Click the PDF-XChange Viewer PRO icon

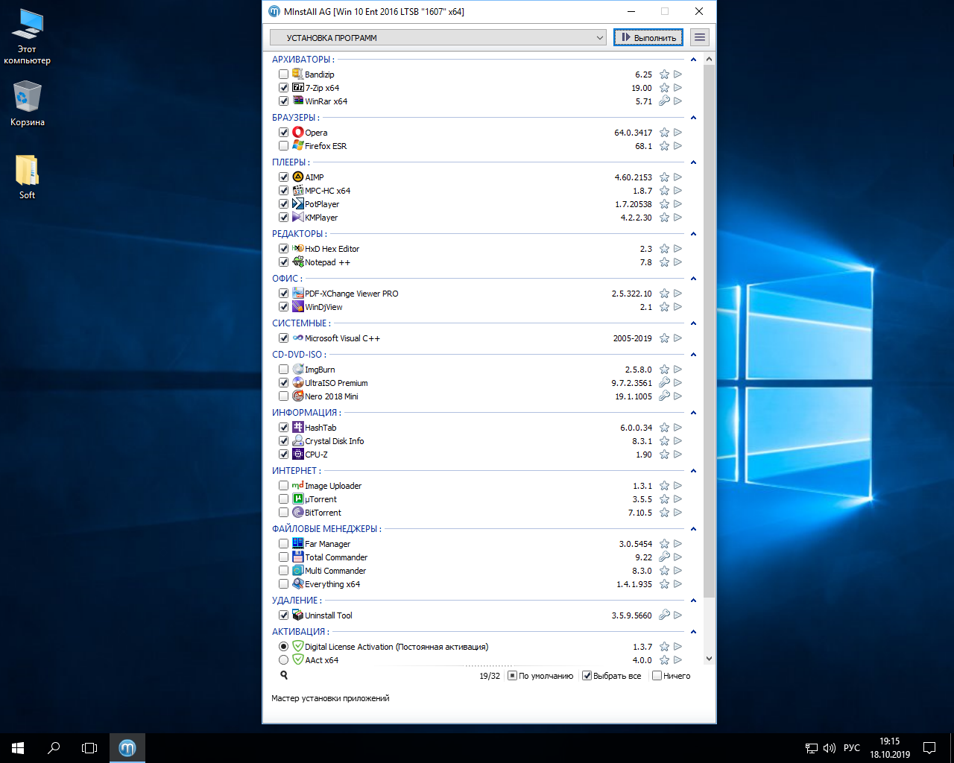(x=297, y=293)
